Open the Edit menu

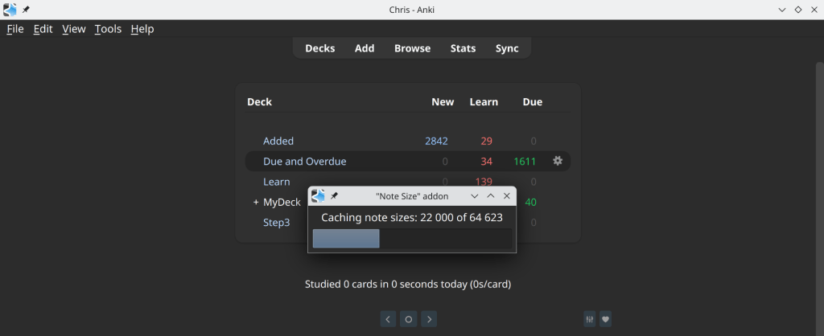(x=43, y=29)
